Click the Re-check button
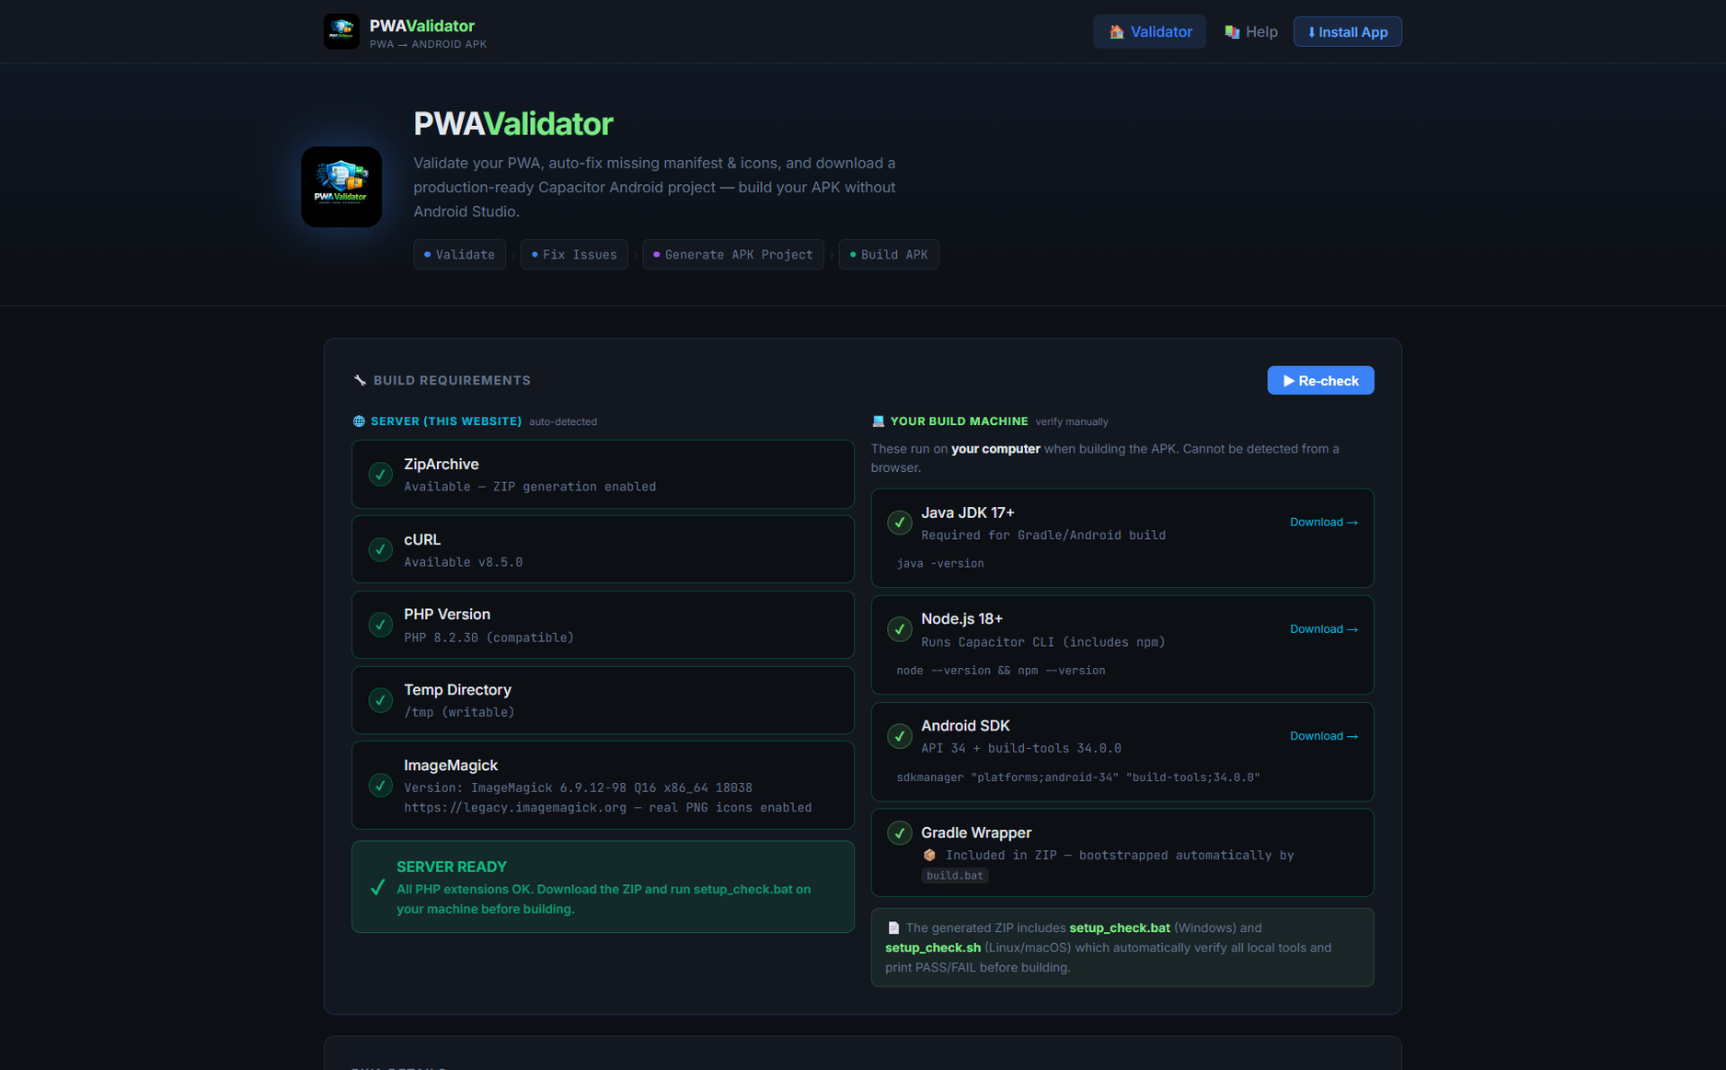 1320,381
